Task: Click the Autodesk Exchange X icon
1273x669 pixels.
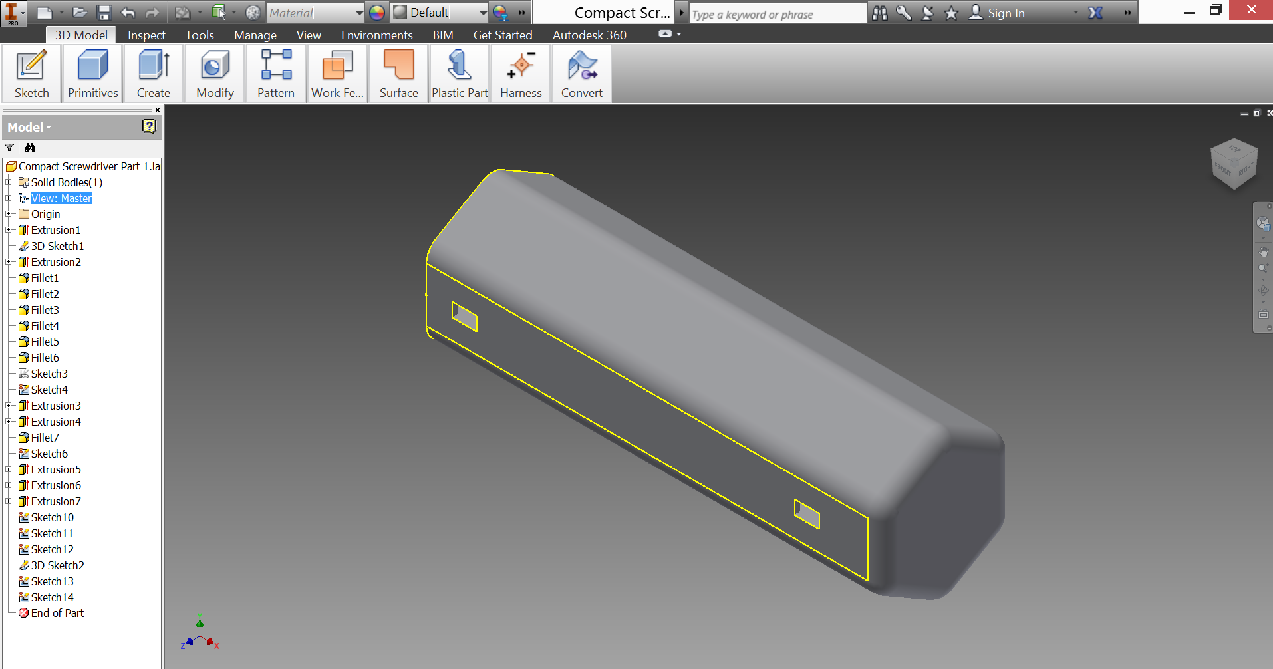Action: [1095, 13]
